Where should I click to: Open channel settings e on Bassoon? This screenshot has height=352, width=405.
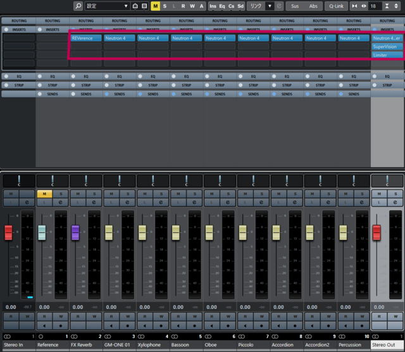tap(194, 202)
